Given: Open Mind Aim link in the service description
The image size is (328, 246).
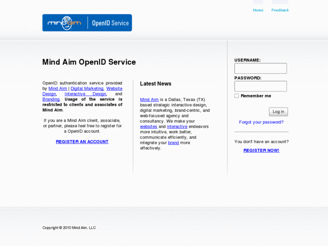Looking at the screenshot, I should 58,88.
